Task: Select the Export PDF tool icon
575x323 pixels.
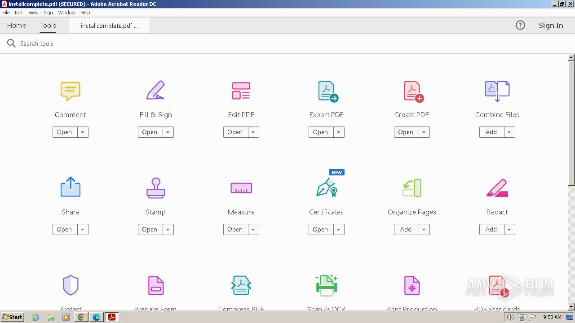Action: [327, 91]
